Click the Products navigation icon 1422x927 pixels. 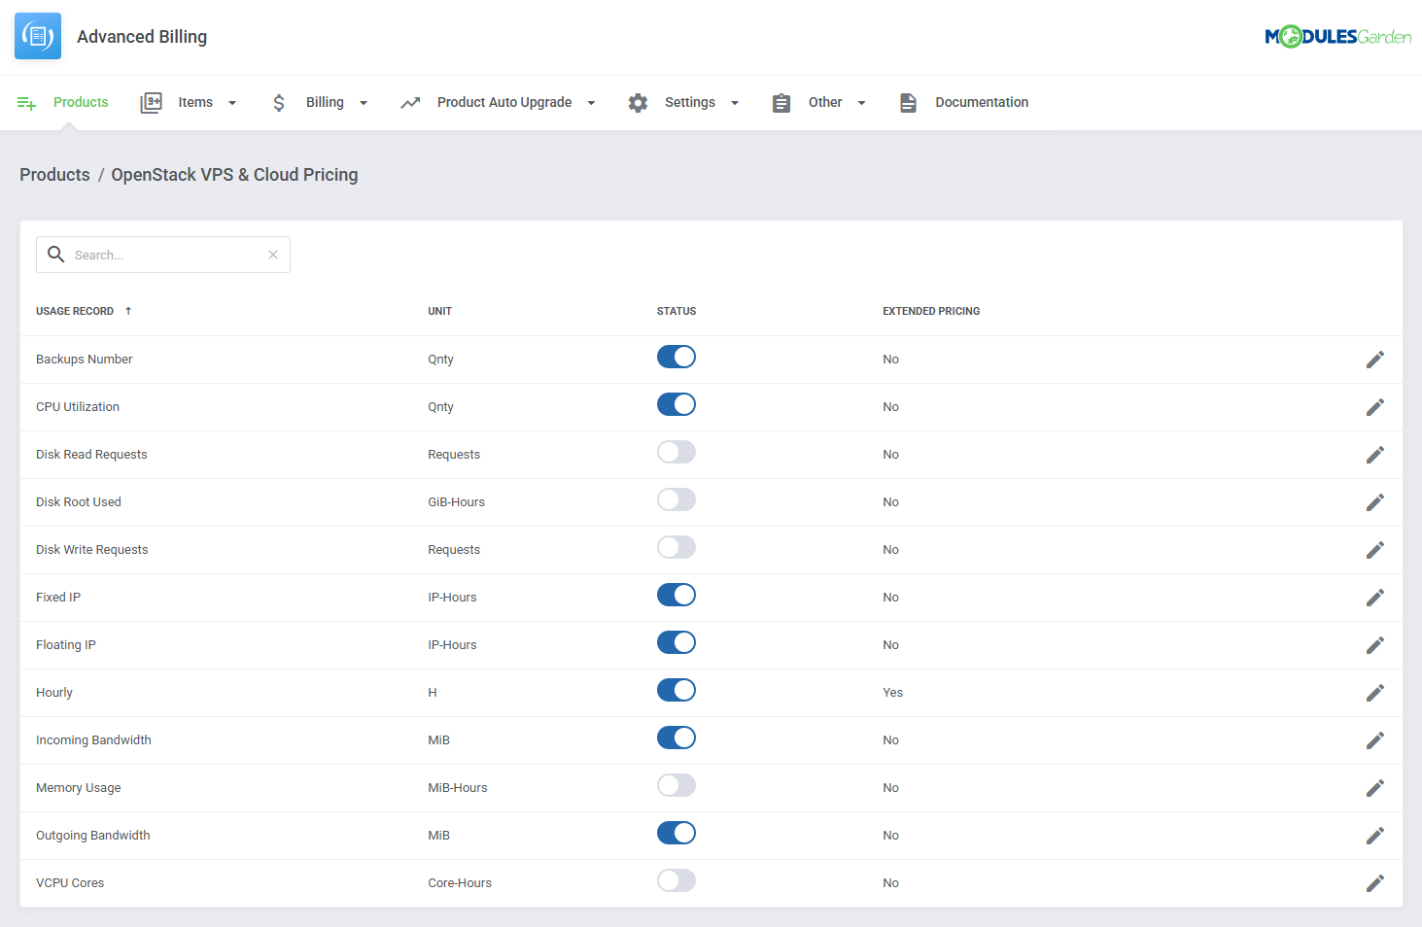tap(25, 102)
